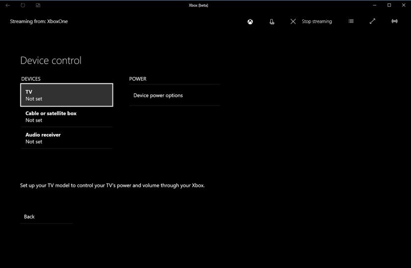Screen dimensions: 411x268
Task: Click the Stop streaming text label
Action: pos(317,22)
